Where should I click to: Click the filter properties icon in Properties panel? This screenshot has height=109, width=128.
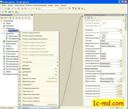[x=91, y=18]
